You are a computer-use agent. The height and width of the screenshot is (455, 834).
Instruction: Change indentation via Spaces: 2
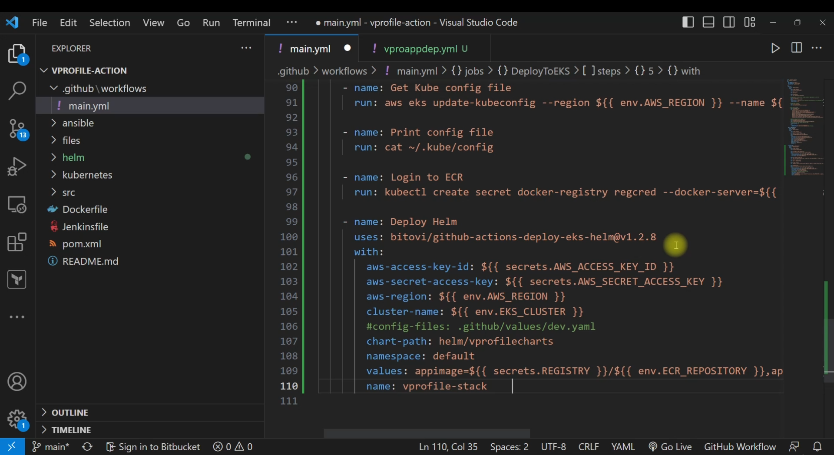[509, 447]
